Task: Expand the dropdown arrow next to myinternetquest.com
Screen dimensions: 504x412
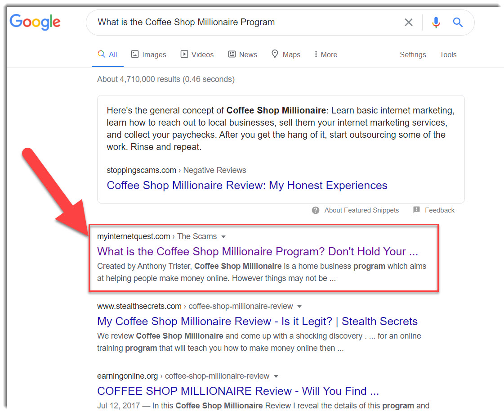Action: pyautogui.click(x=223, y=236)
